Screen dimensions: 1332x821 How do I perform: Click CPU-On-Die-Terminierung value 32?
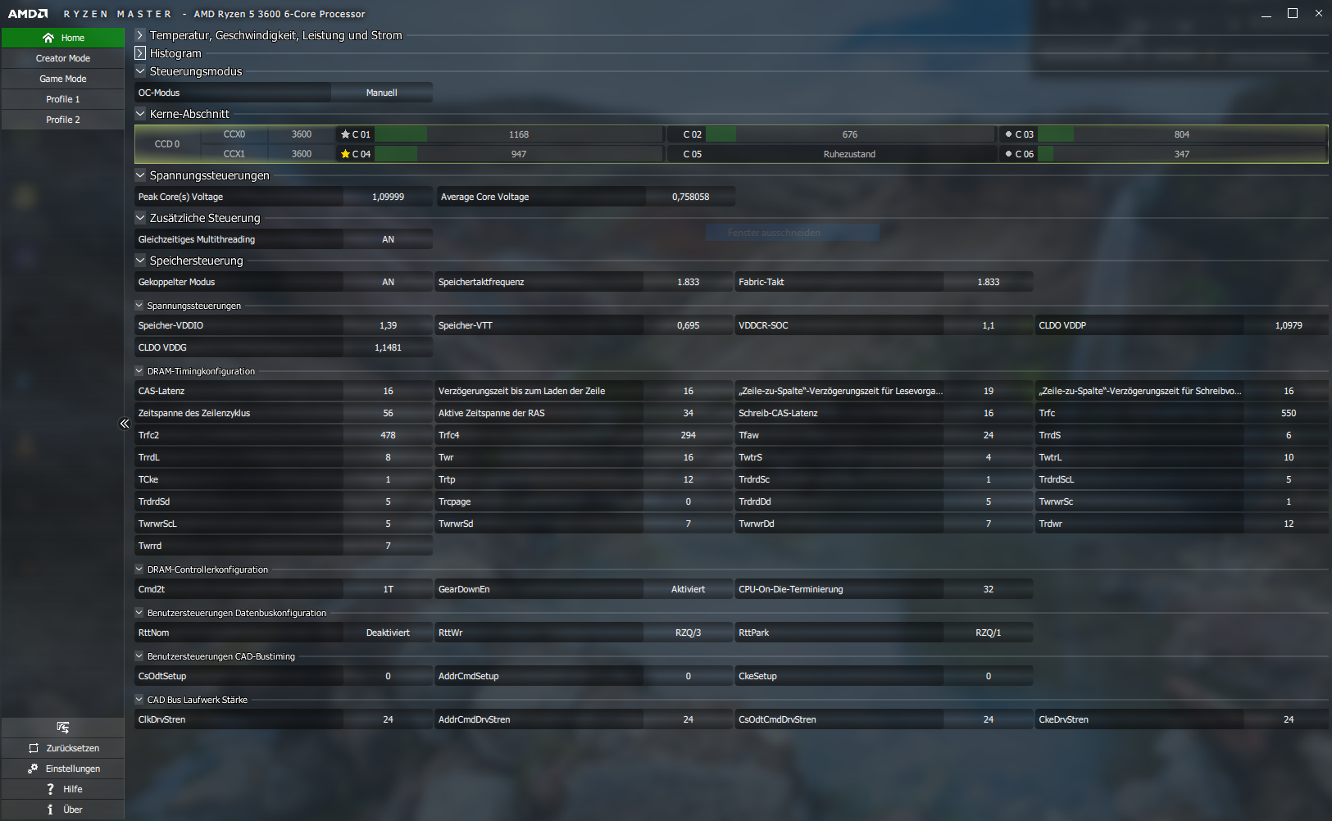[x=988, y=589]
